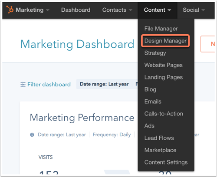Screen dimensions: 217x177
Task: Choose Emails in the dropdown list
Action: [x=153, y=102]
